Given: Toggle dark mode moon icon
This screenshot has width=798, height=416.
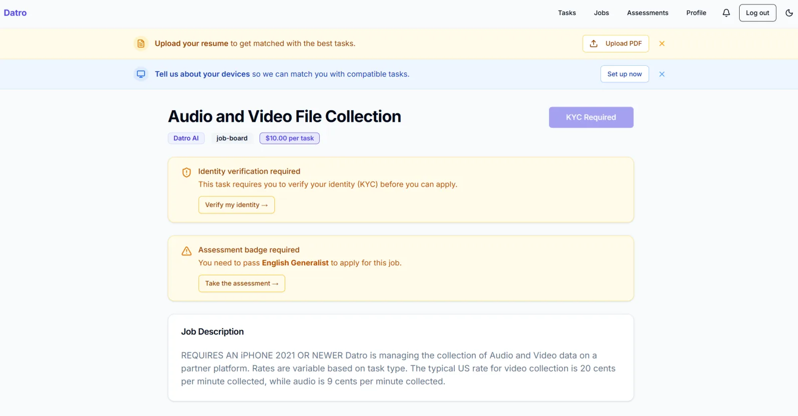Looking at the screenshot, I should pyautogui.click(x=789, y=13).
